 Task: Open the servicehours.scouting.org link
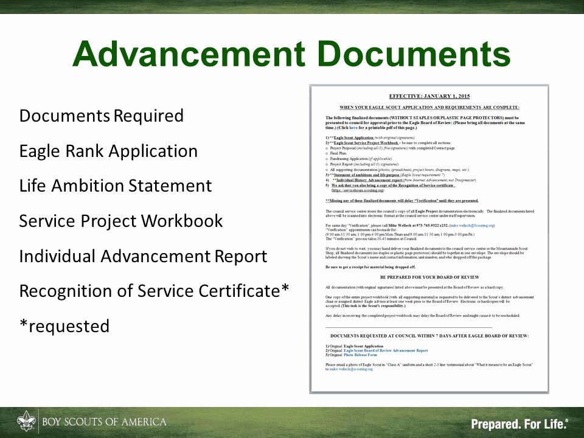[x=358, y=190]
